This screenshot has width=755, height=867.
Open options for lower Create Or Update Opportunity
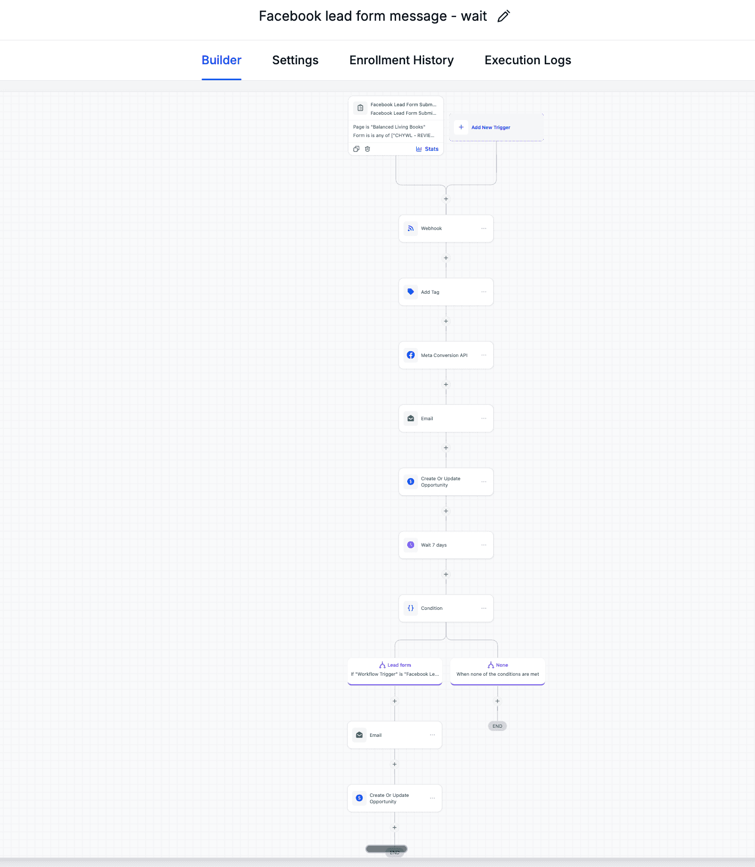pos(432,798)
